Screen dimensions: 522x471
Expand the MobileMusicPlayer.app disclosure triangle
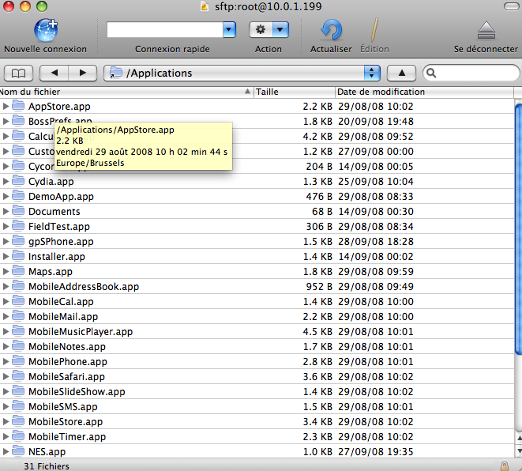(x=6, y=331)
